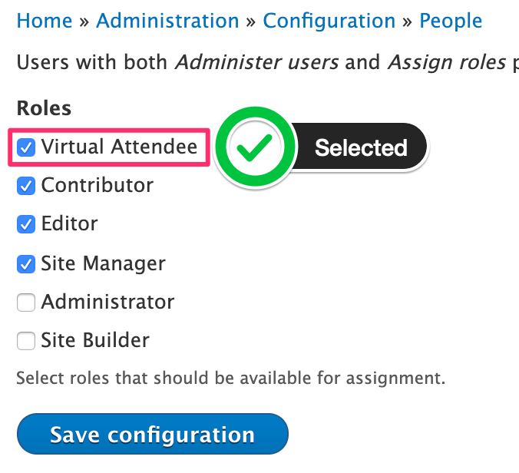Click the green checkmark icon
This screenshot has height=473, width=519.
pyautogui.click(x=254, y=147)
